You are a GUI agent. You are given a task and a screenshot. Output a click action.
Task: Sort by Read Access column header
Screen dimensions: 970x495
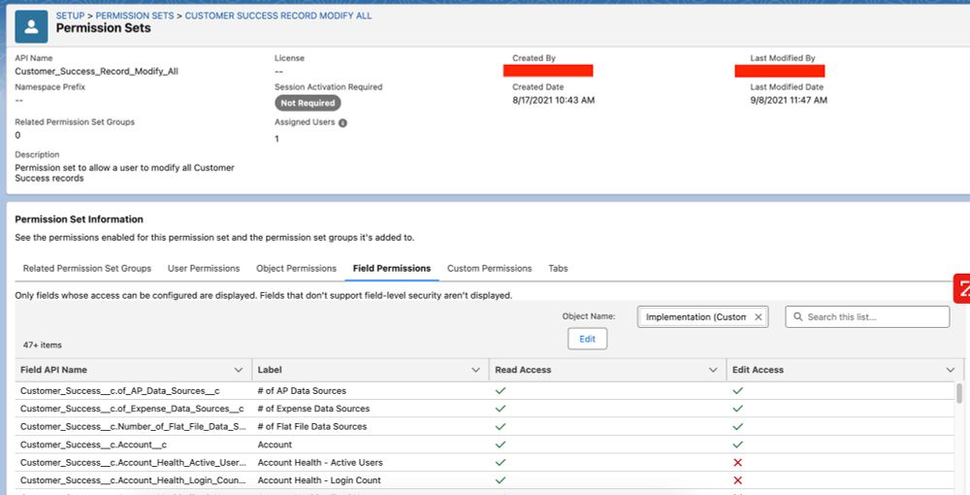tap(523, 370)
